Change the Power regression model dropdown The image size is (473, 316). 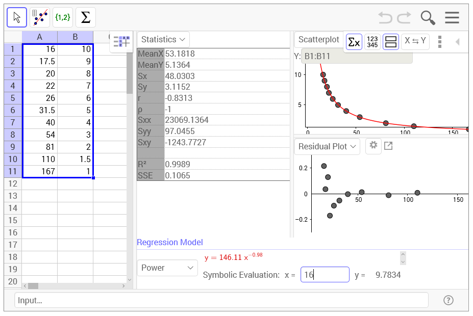click(167, 268)
